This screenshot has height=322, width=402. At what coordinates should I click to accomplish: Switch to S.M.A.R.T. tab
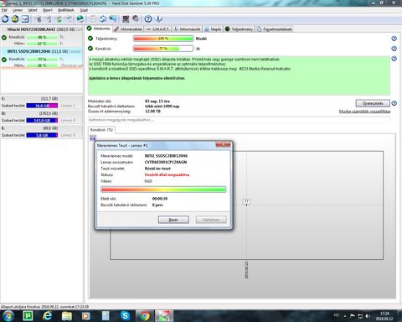157,29
